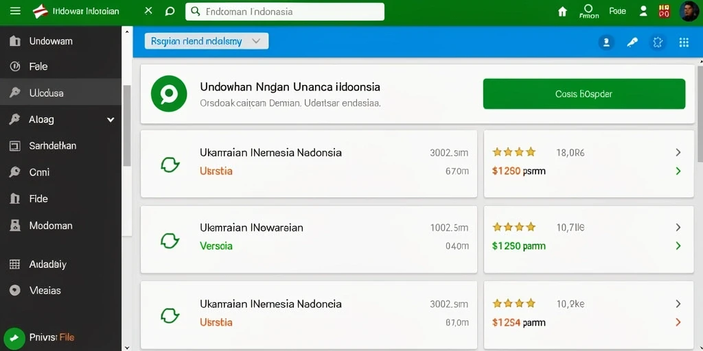This screenshot has width=703, height=351.
Task: Click the Vieaias sidebar icon
Action: tap(15, 291)
